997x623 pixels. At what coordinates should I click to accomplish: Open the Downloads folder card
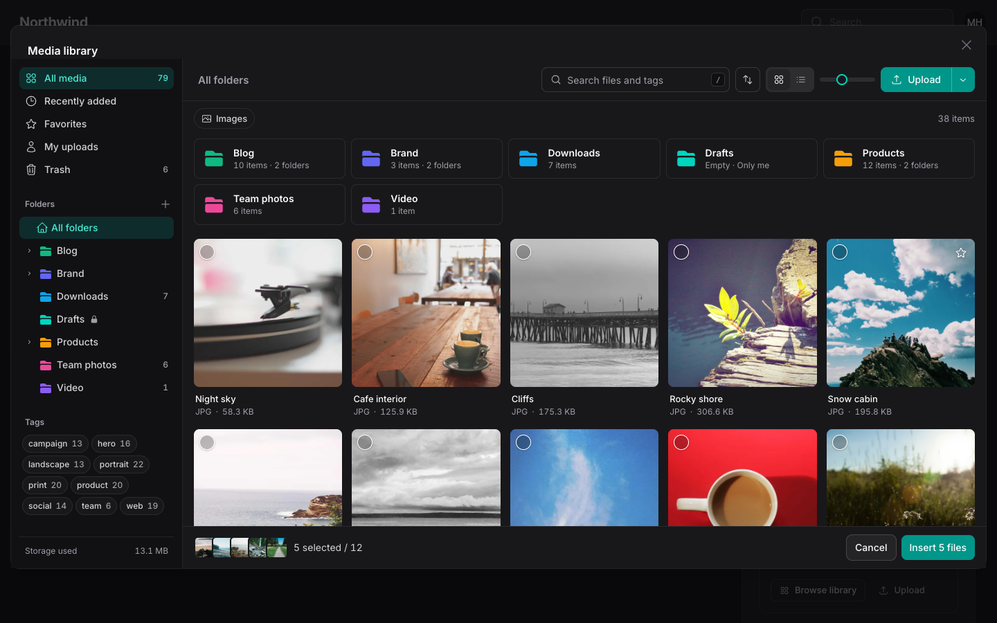pyautogui.click(x=584, y=159)
